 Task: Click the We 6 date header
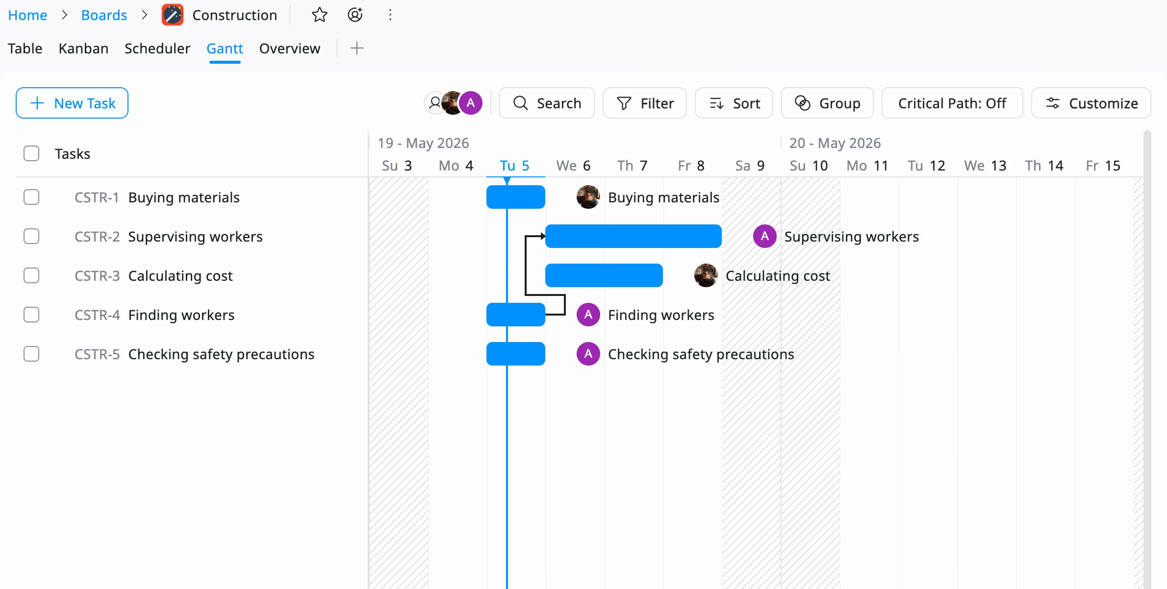[574, 166]
